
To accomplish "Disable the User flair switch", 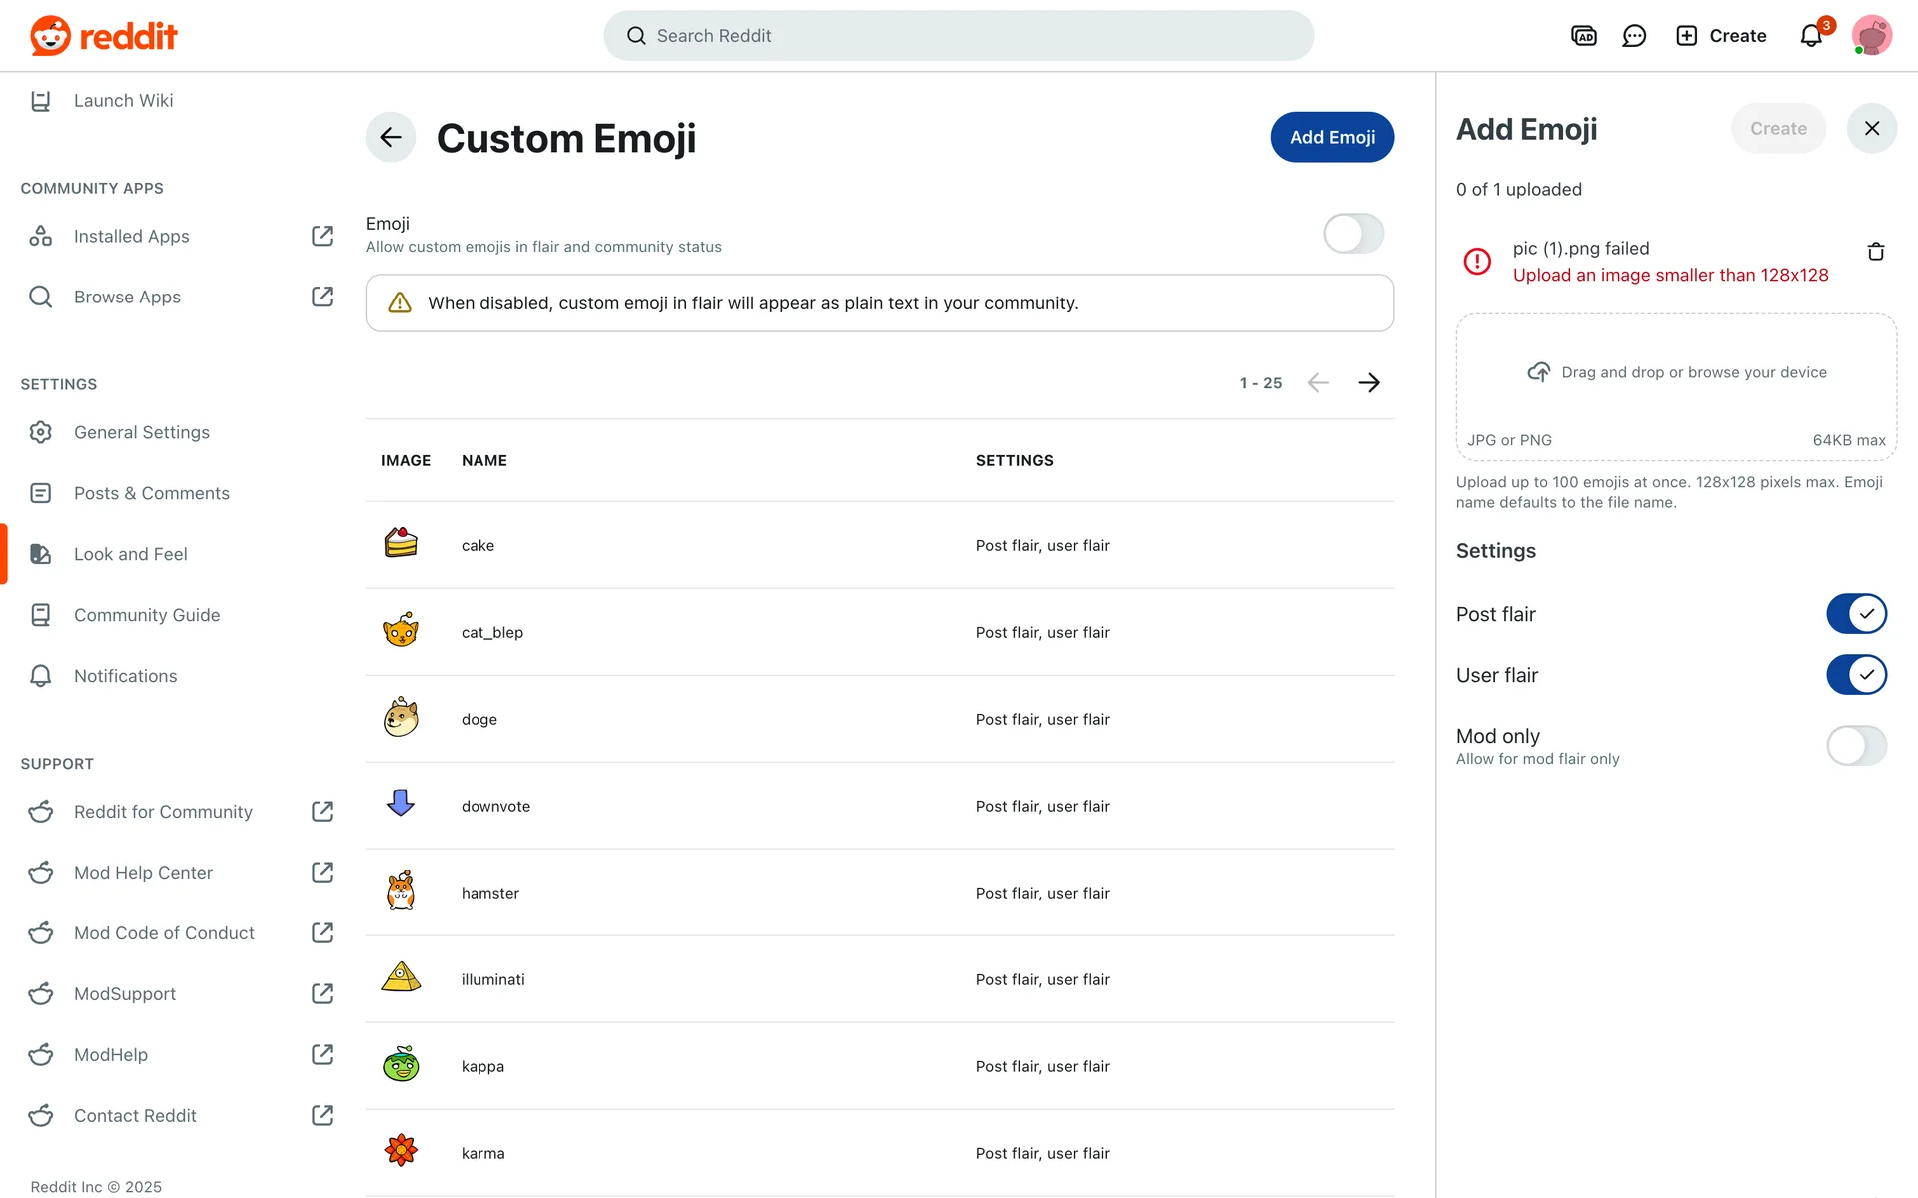I will (1855, 675).
